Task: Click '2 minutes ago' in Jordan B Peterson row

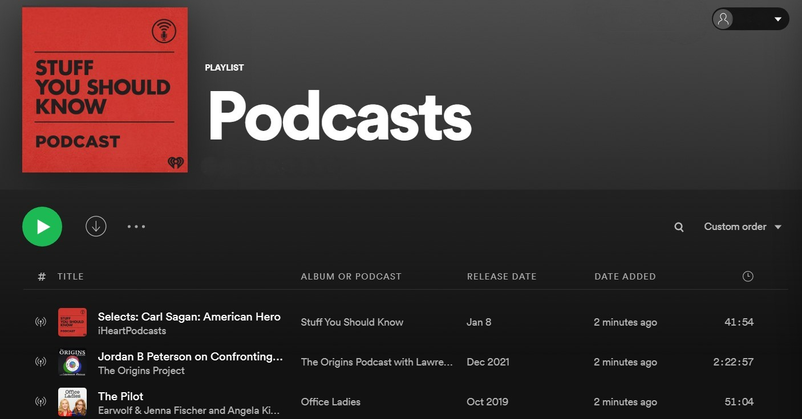Action: pos(625,362)
